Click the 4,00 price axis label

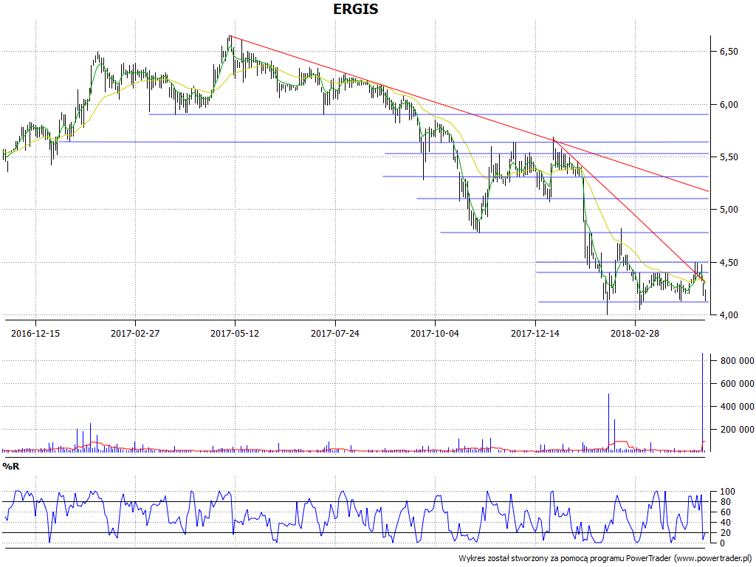tap(729, 315)
